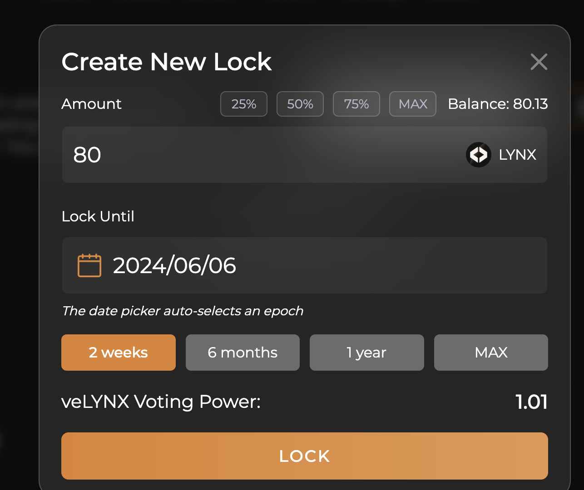This screenshot has width=584, height=490.
Task: Set amount to 25% of balance
Action: (244, 104)
